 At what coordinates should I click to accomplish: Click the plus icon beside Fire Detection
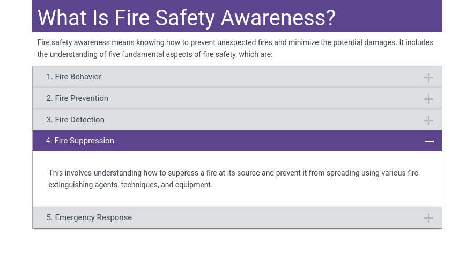click(x=428, y=120)
